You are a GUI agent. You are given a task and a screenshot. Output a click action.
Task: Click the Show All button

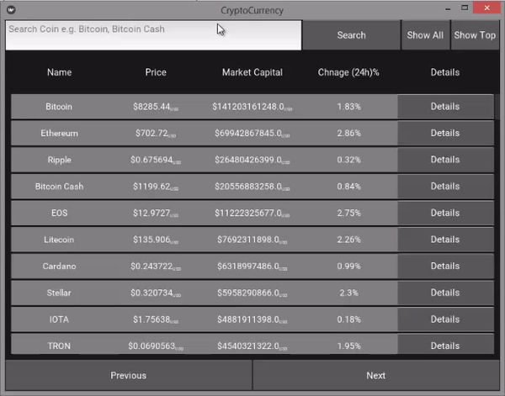[425, 35]
